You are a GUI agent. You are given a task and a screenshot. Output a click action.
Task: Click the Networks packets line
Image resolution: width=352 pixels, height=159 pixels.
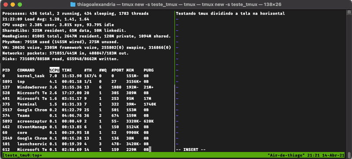[66, 53]
